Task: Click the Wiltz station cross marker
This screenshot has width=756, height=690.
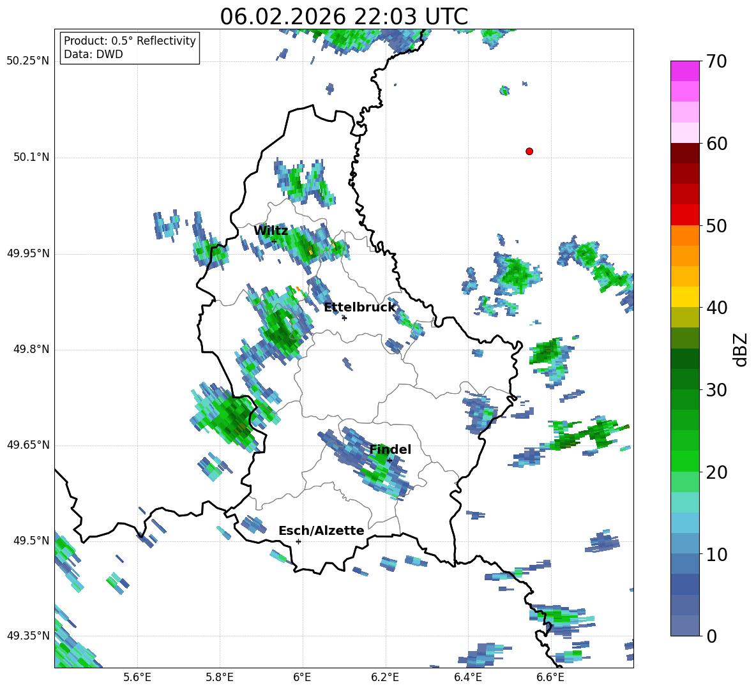Action: (274, 241)
